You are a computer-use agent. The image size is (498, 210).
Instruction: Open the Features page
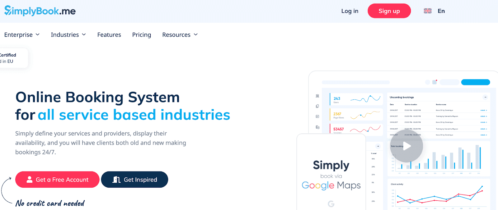109,34
